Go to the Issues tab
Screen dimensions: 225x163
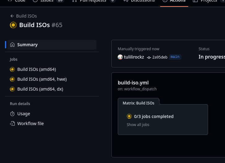(x=47, y=1)
